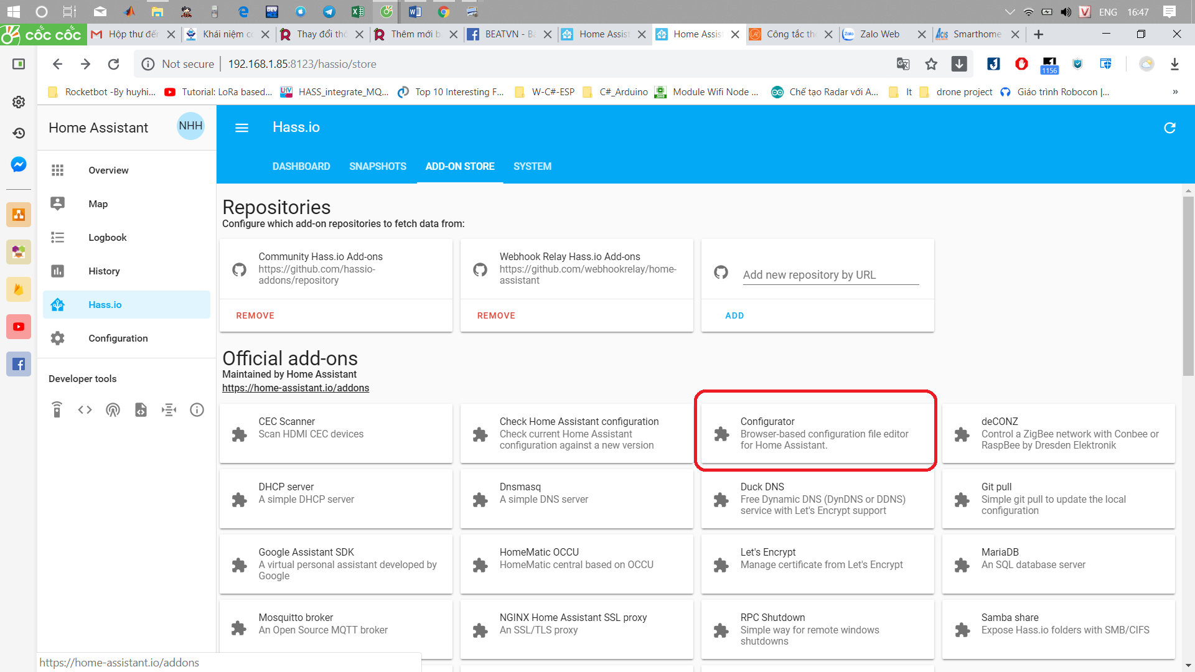1195x672 pixels.
Task: Switch to the Snapshots tab
Action: click(x=378, y=166)
